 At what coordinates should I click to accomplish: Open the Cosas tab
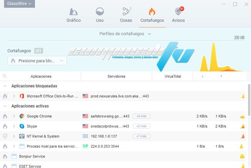tap(126, 15)
